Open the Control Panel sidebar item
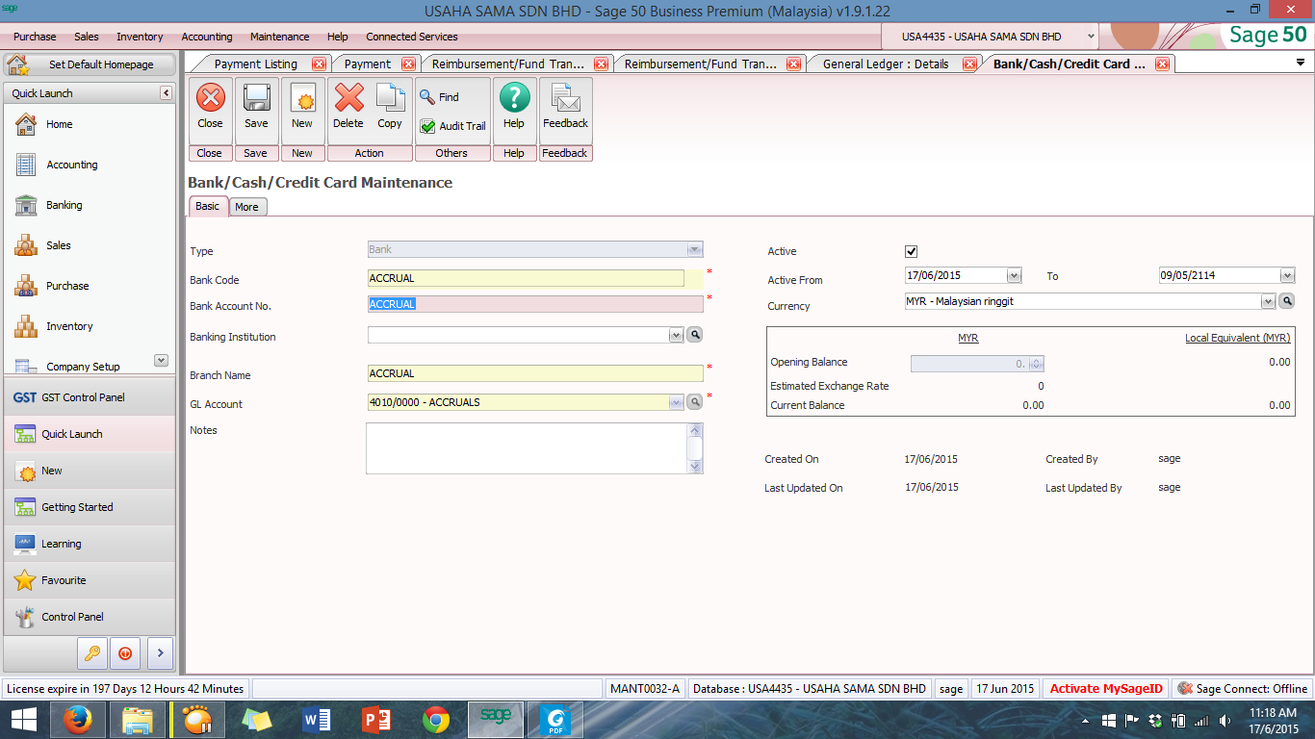 [x=90, y=617]
